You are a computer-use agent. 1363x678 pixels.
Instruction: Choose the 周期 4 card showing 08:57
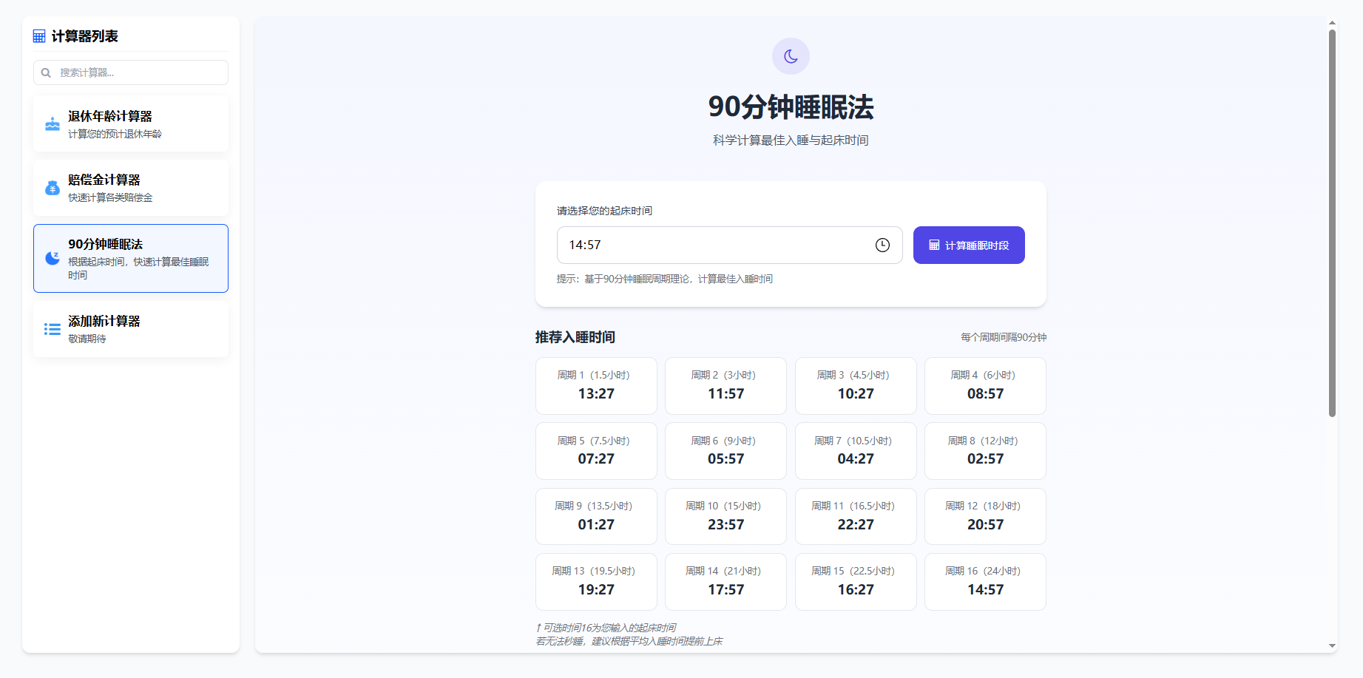985,386
